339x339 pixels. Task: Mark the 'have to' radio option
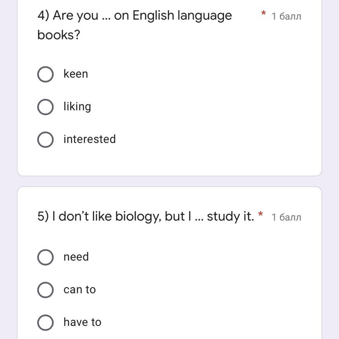click(x=45, y=323)
